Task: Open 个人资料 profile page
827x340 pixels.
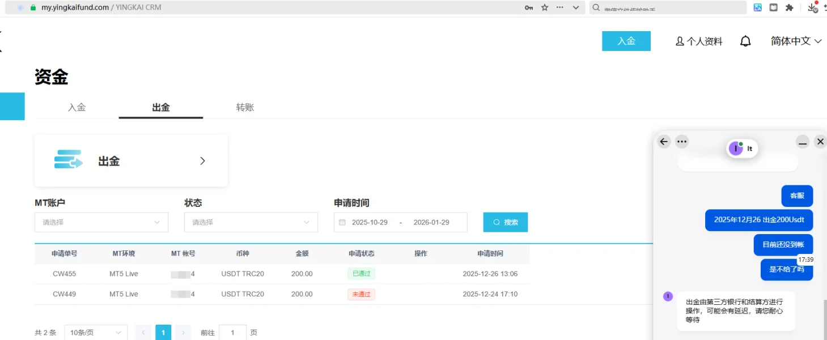Action: pos(699,41)
